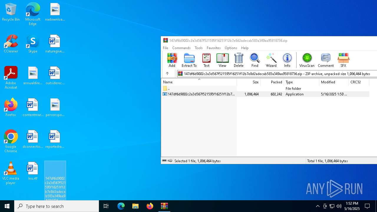Select the contentmar... Word document icon

coord(33,108)
